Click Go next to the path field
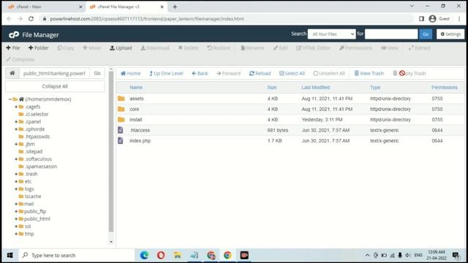Screen dimensions: 468x263 click(x=97, y=73)
